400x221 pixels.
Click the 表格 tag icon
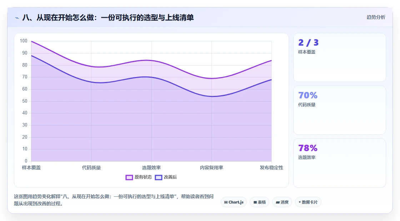255,202
